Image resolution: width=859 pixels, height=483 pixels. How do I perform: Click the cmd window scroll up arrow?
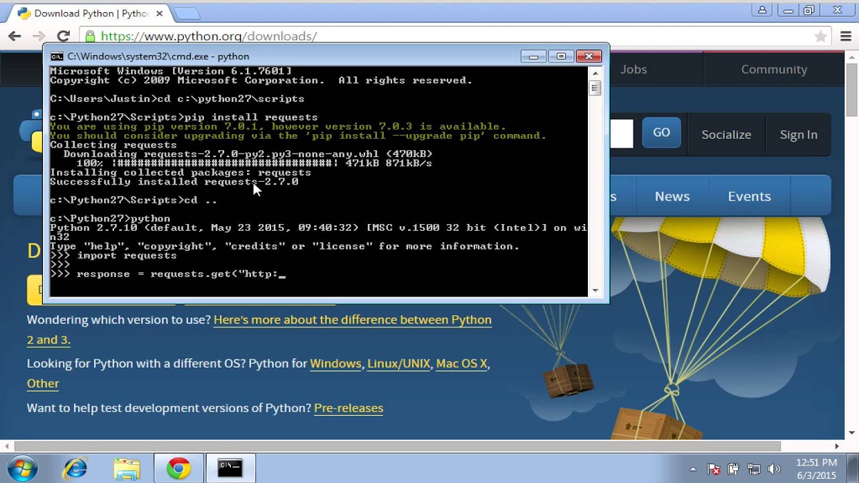point(595,72)
